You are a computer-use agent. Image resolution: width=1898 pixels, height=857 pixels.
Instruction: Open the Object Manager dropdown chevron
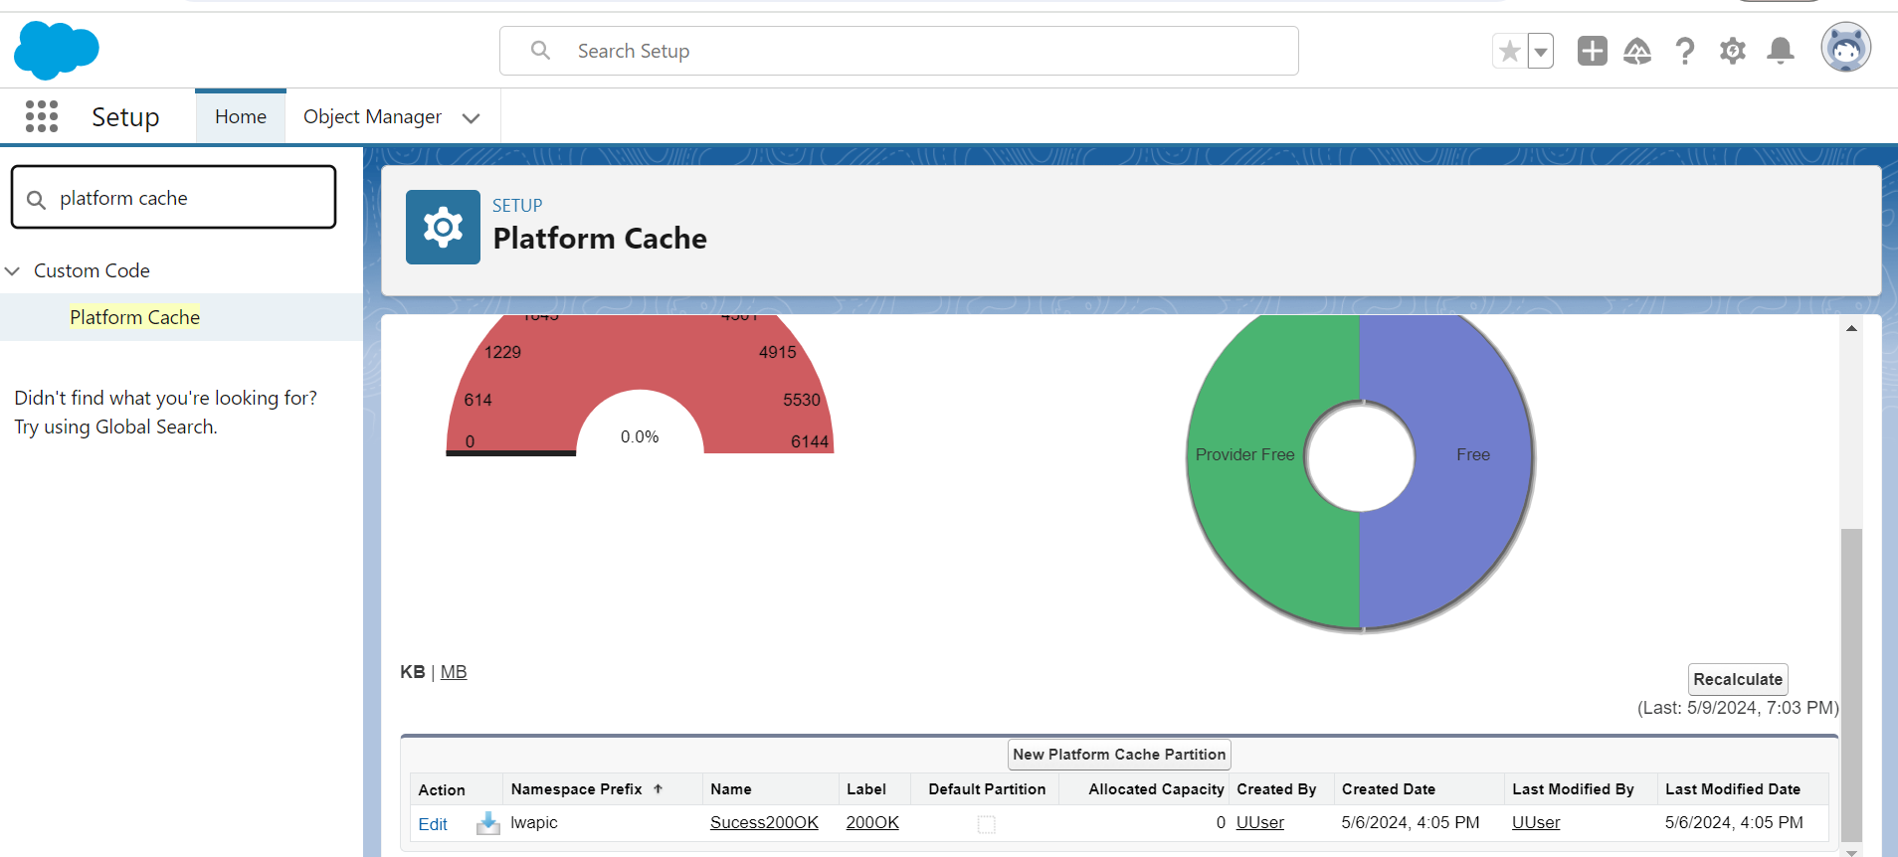click(x=472, y=118)
